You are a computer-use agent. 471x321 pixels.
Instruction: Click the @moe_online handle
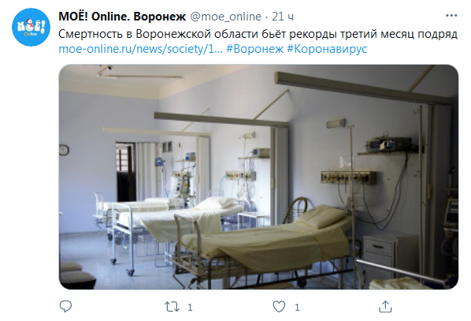point(225,17)
